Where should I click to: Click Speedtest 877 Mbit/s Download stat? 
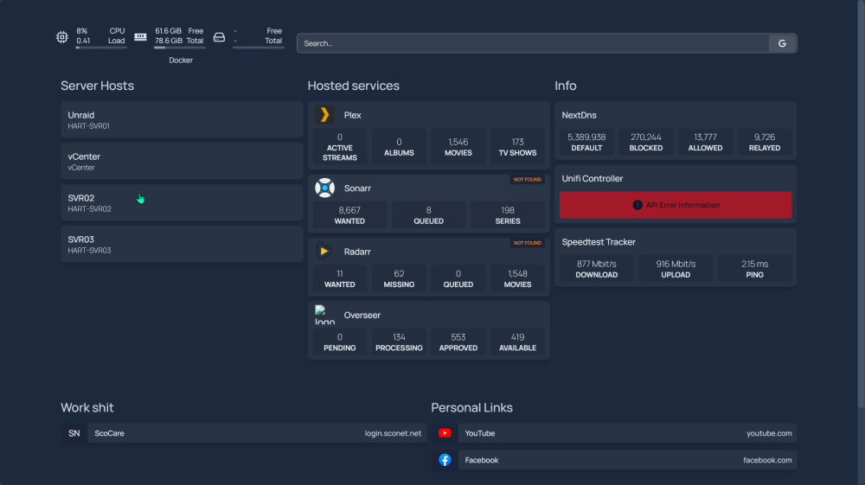tap(596, 268)
